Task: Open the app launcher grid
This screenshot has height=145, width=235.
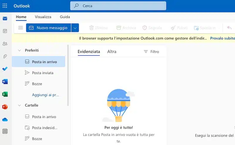Action: click(x=5, y=6)
